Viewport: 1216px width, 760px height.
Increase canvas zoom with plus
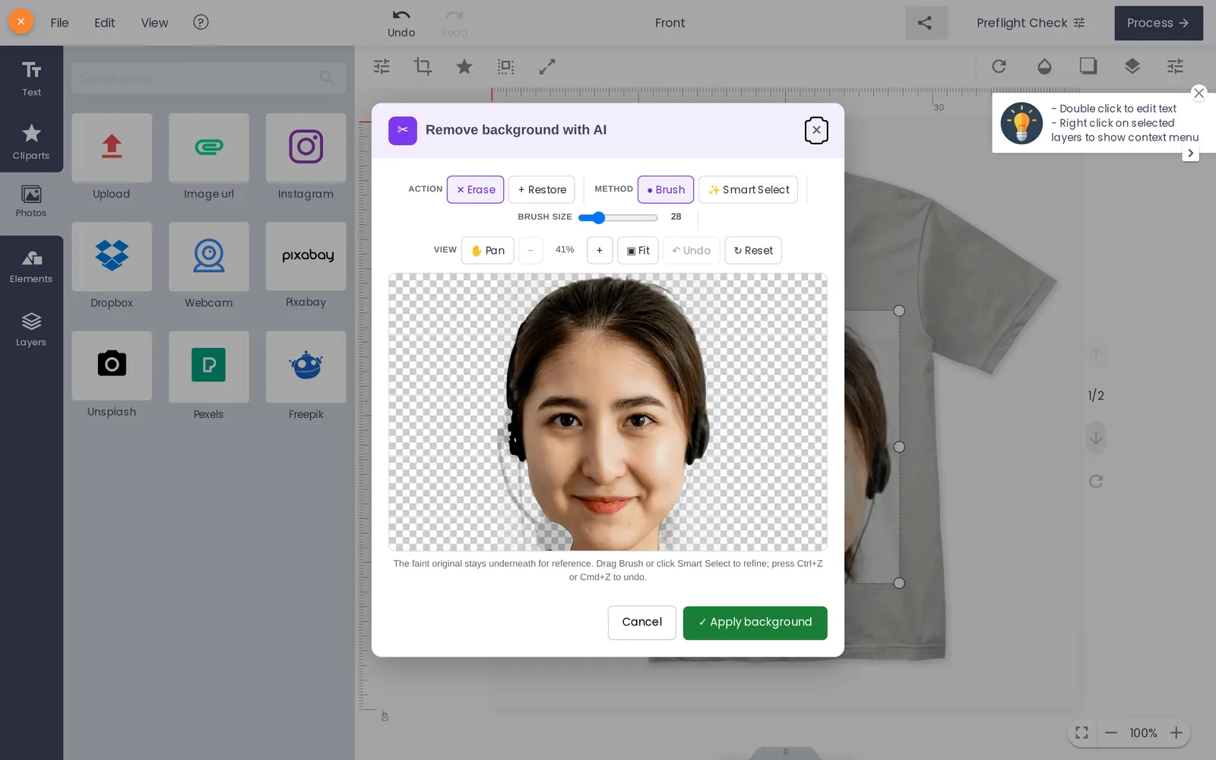1176,733
